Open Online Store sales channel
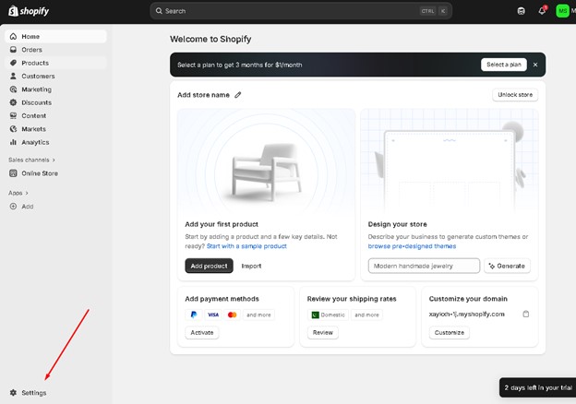 click(x=39, y=173)
